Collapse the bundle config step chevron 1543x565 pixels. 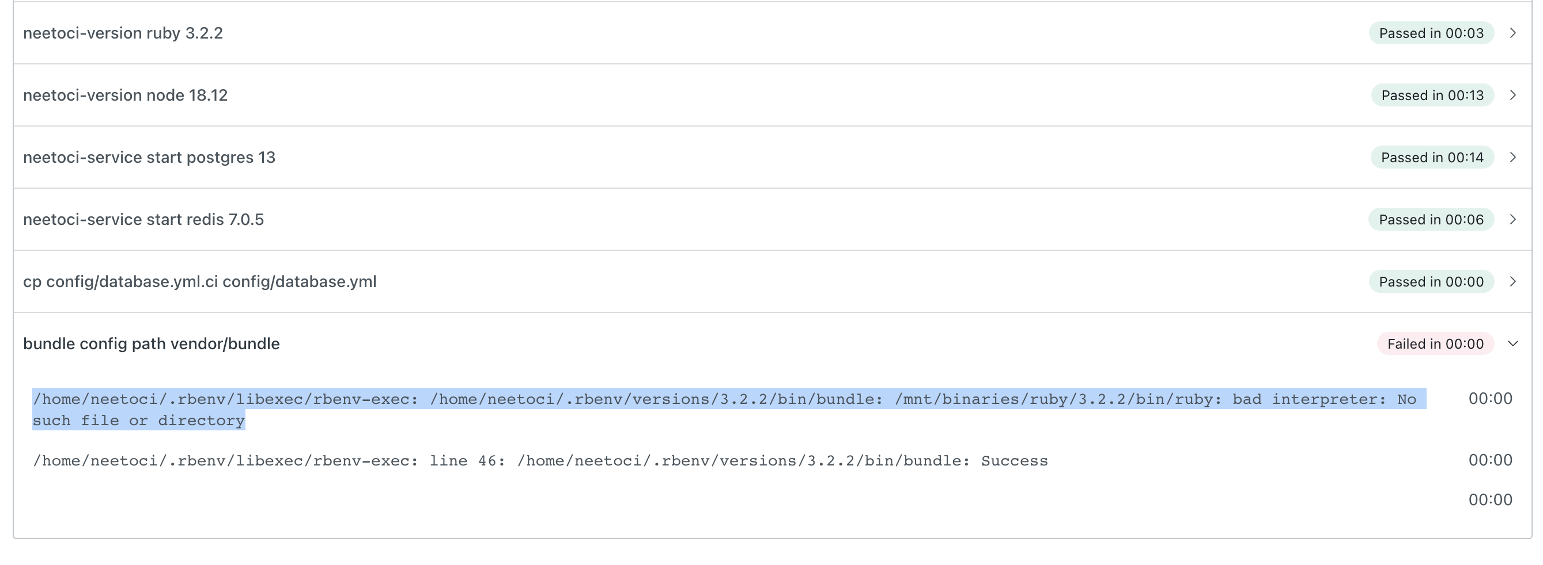click(1512, 344)
